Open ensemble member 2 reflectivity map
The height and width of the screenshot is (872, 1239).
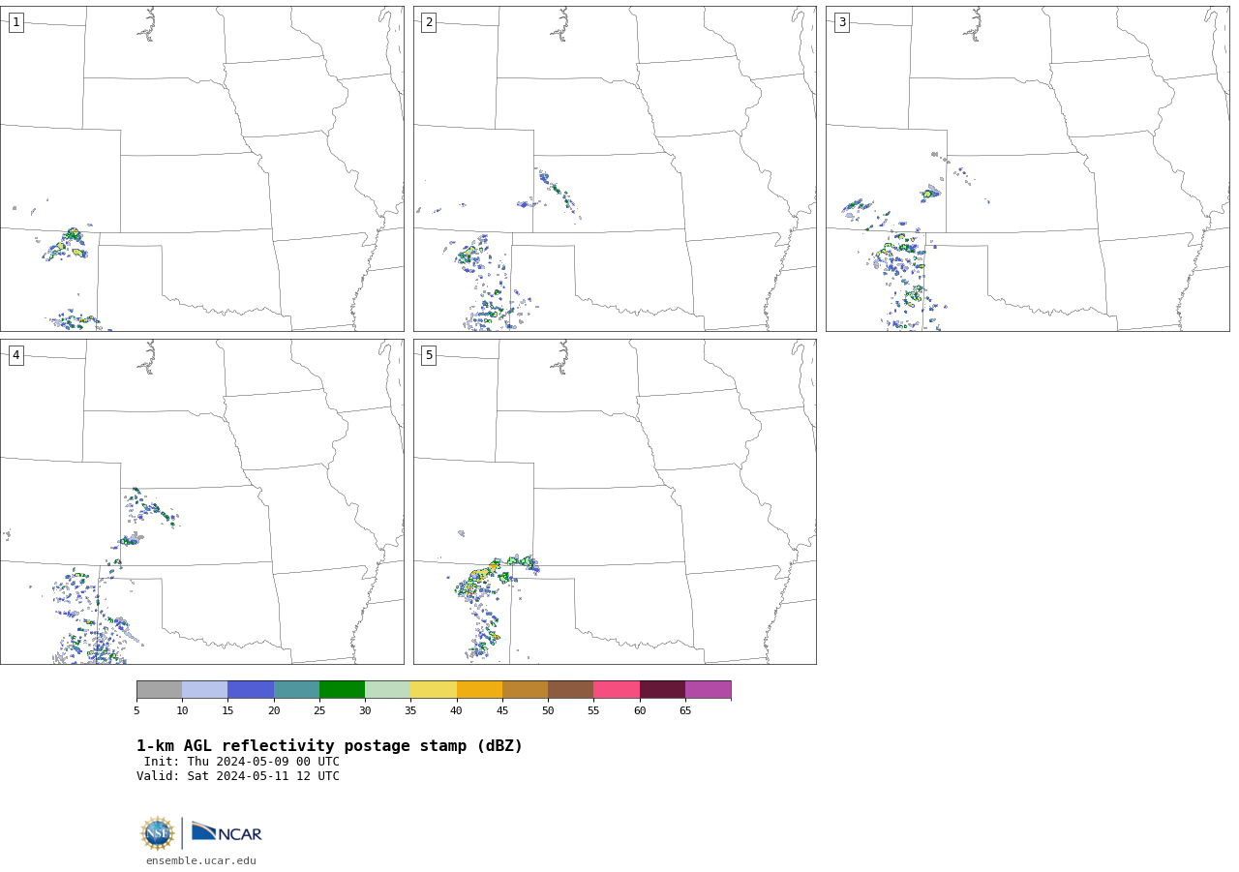point(615,168)
